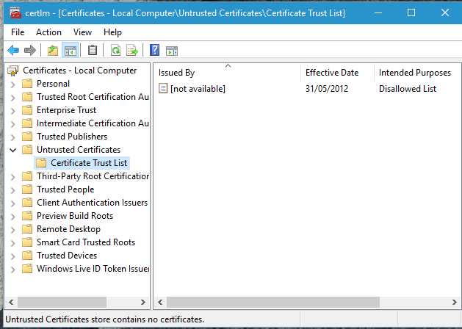
Task: Click the Forward arrow toolbar icon
Action: tap(30, 51)
